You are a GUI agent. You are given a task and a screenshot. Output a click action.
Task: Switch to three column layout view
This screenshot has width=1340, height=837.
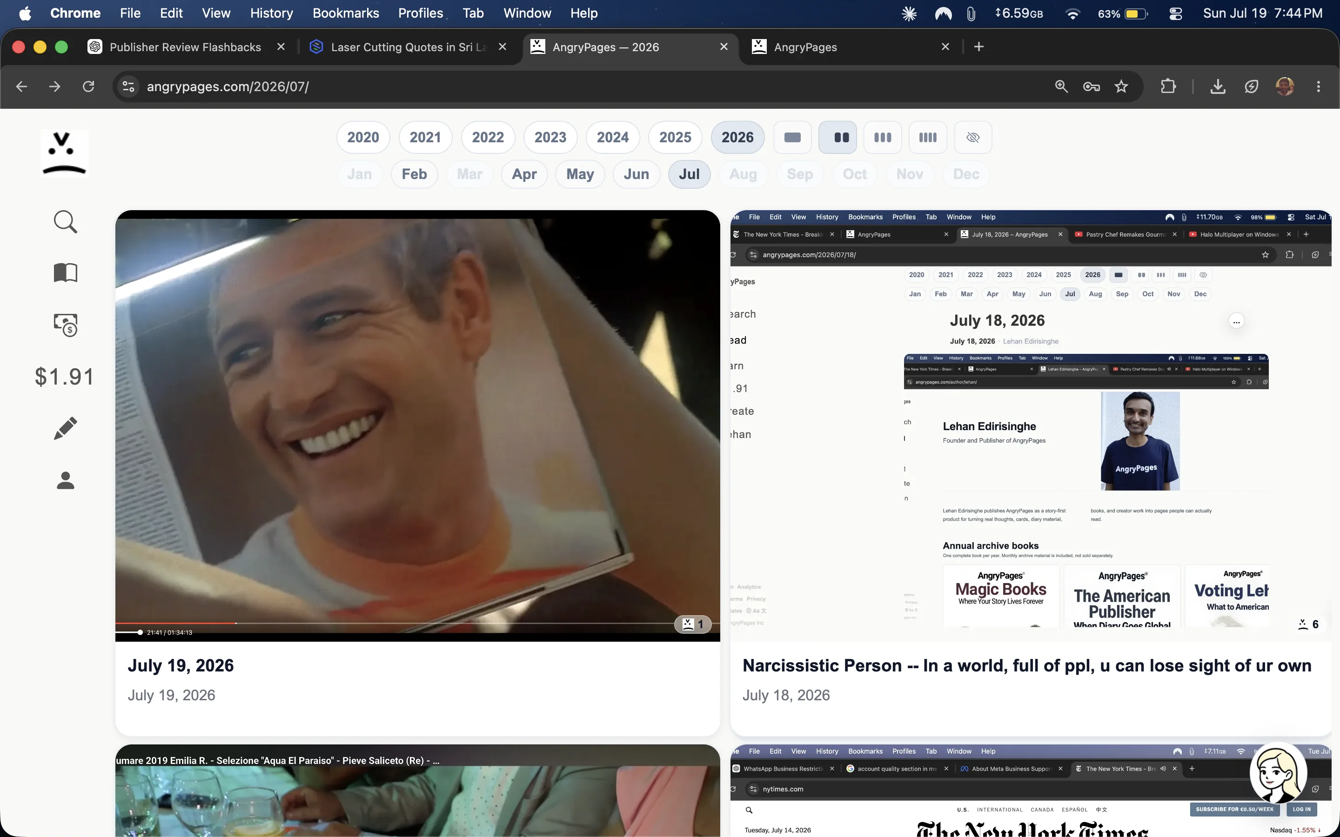coord(883,137)
